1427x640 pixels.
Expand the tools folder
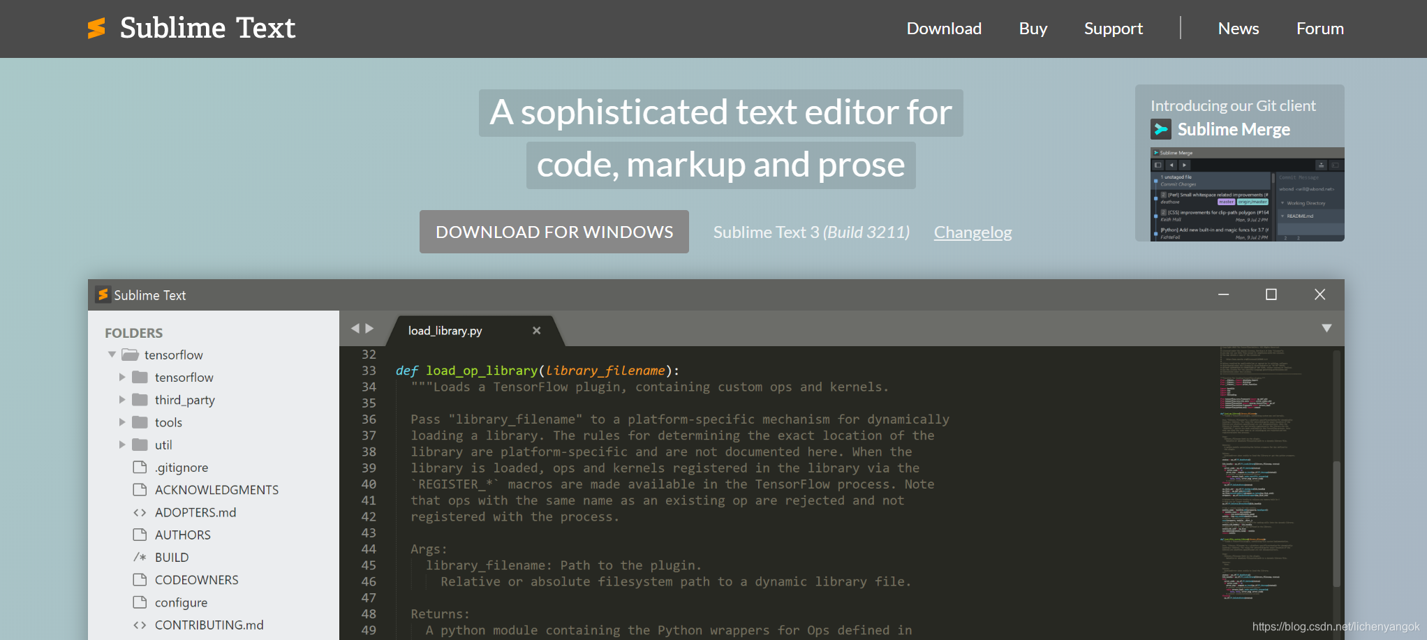122,422
